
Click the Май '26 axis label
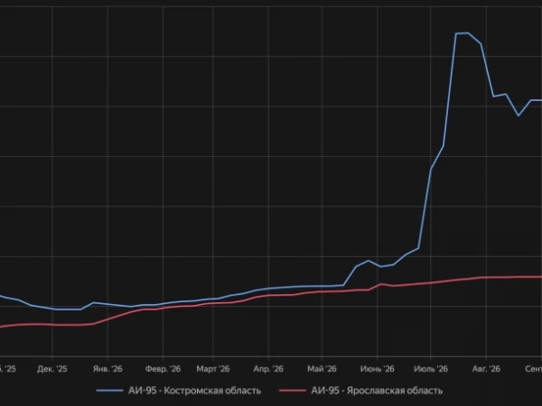[322, 369]
